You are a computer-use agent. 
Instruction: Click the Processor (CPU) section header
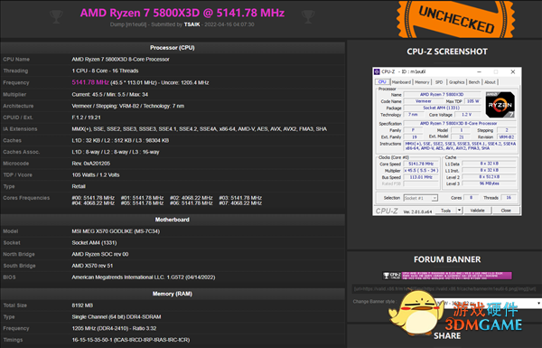point(173,48)
